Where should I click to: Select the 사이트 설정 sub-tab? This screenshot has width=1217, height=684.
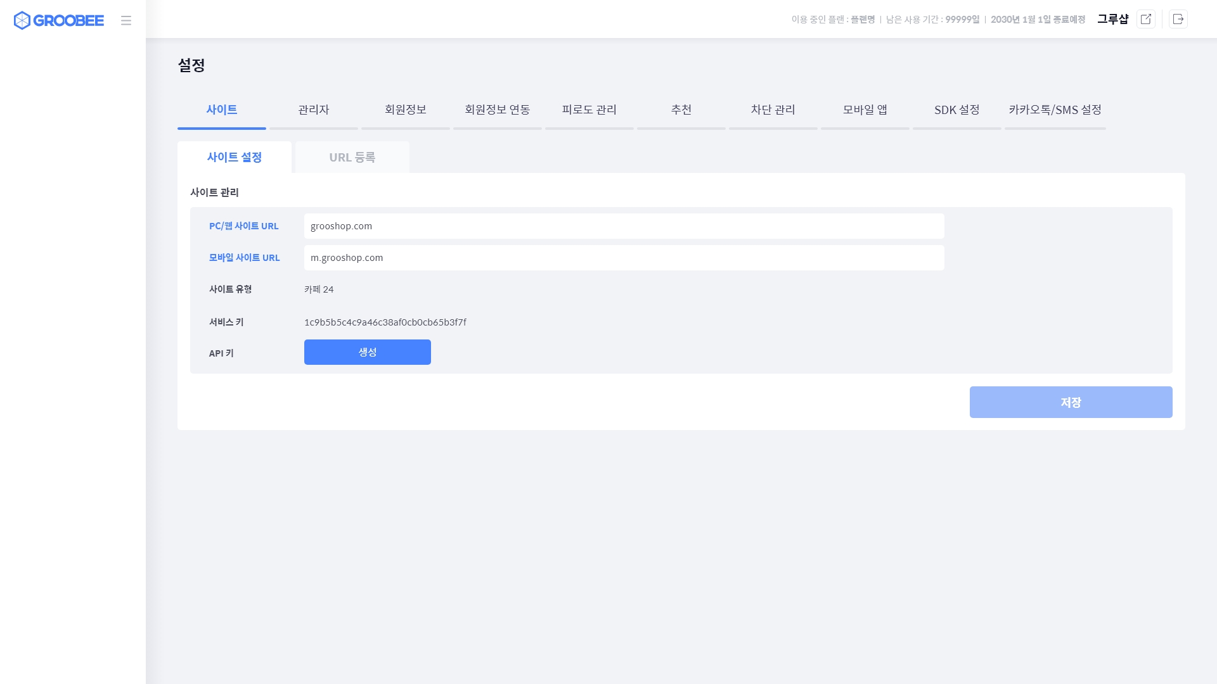(235, 157)
